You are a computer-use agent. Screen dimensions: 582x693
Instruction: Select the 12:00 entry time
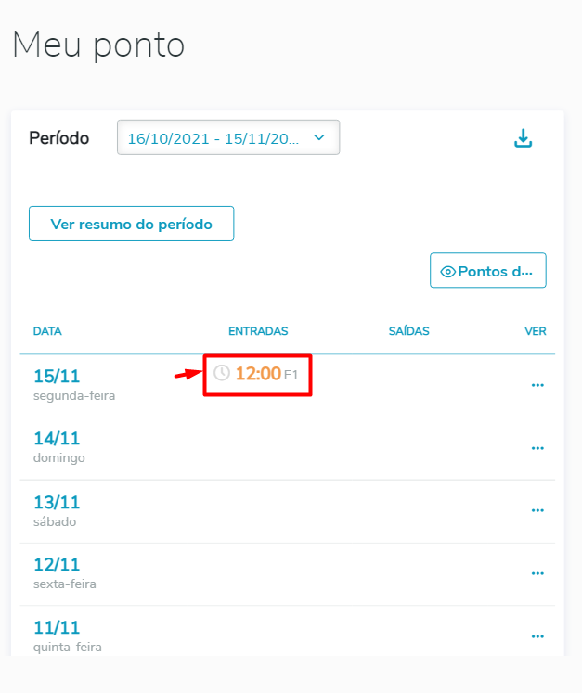coord(258,374)
